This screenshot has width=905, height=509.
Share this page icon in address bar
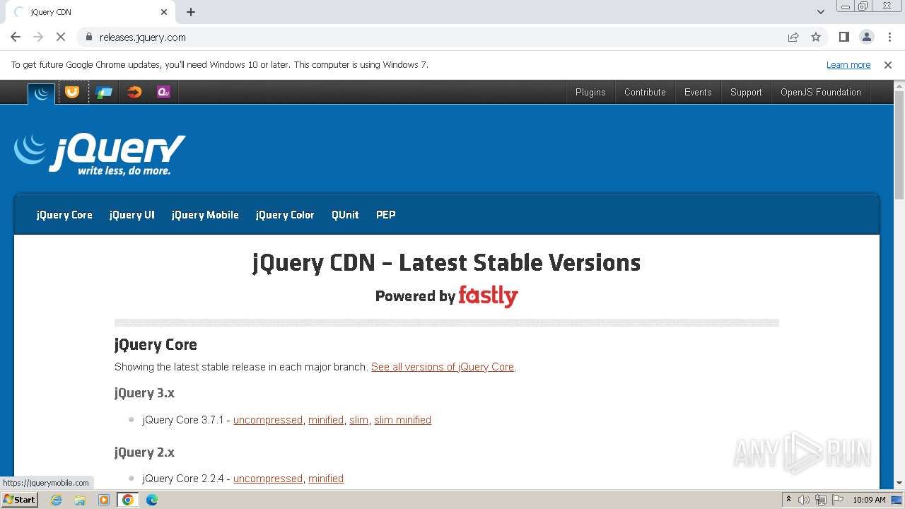coord(793,37)
